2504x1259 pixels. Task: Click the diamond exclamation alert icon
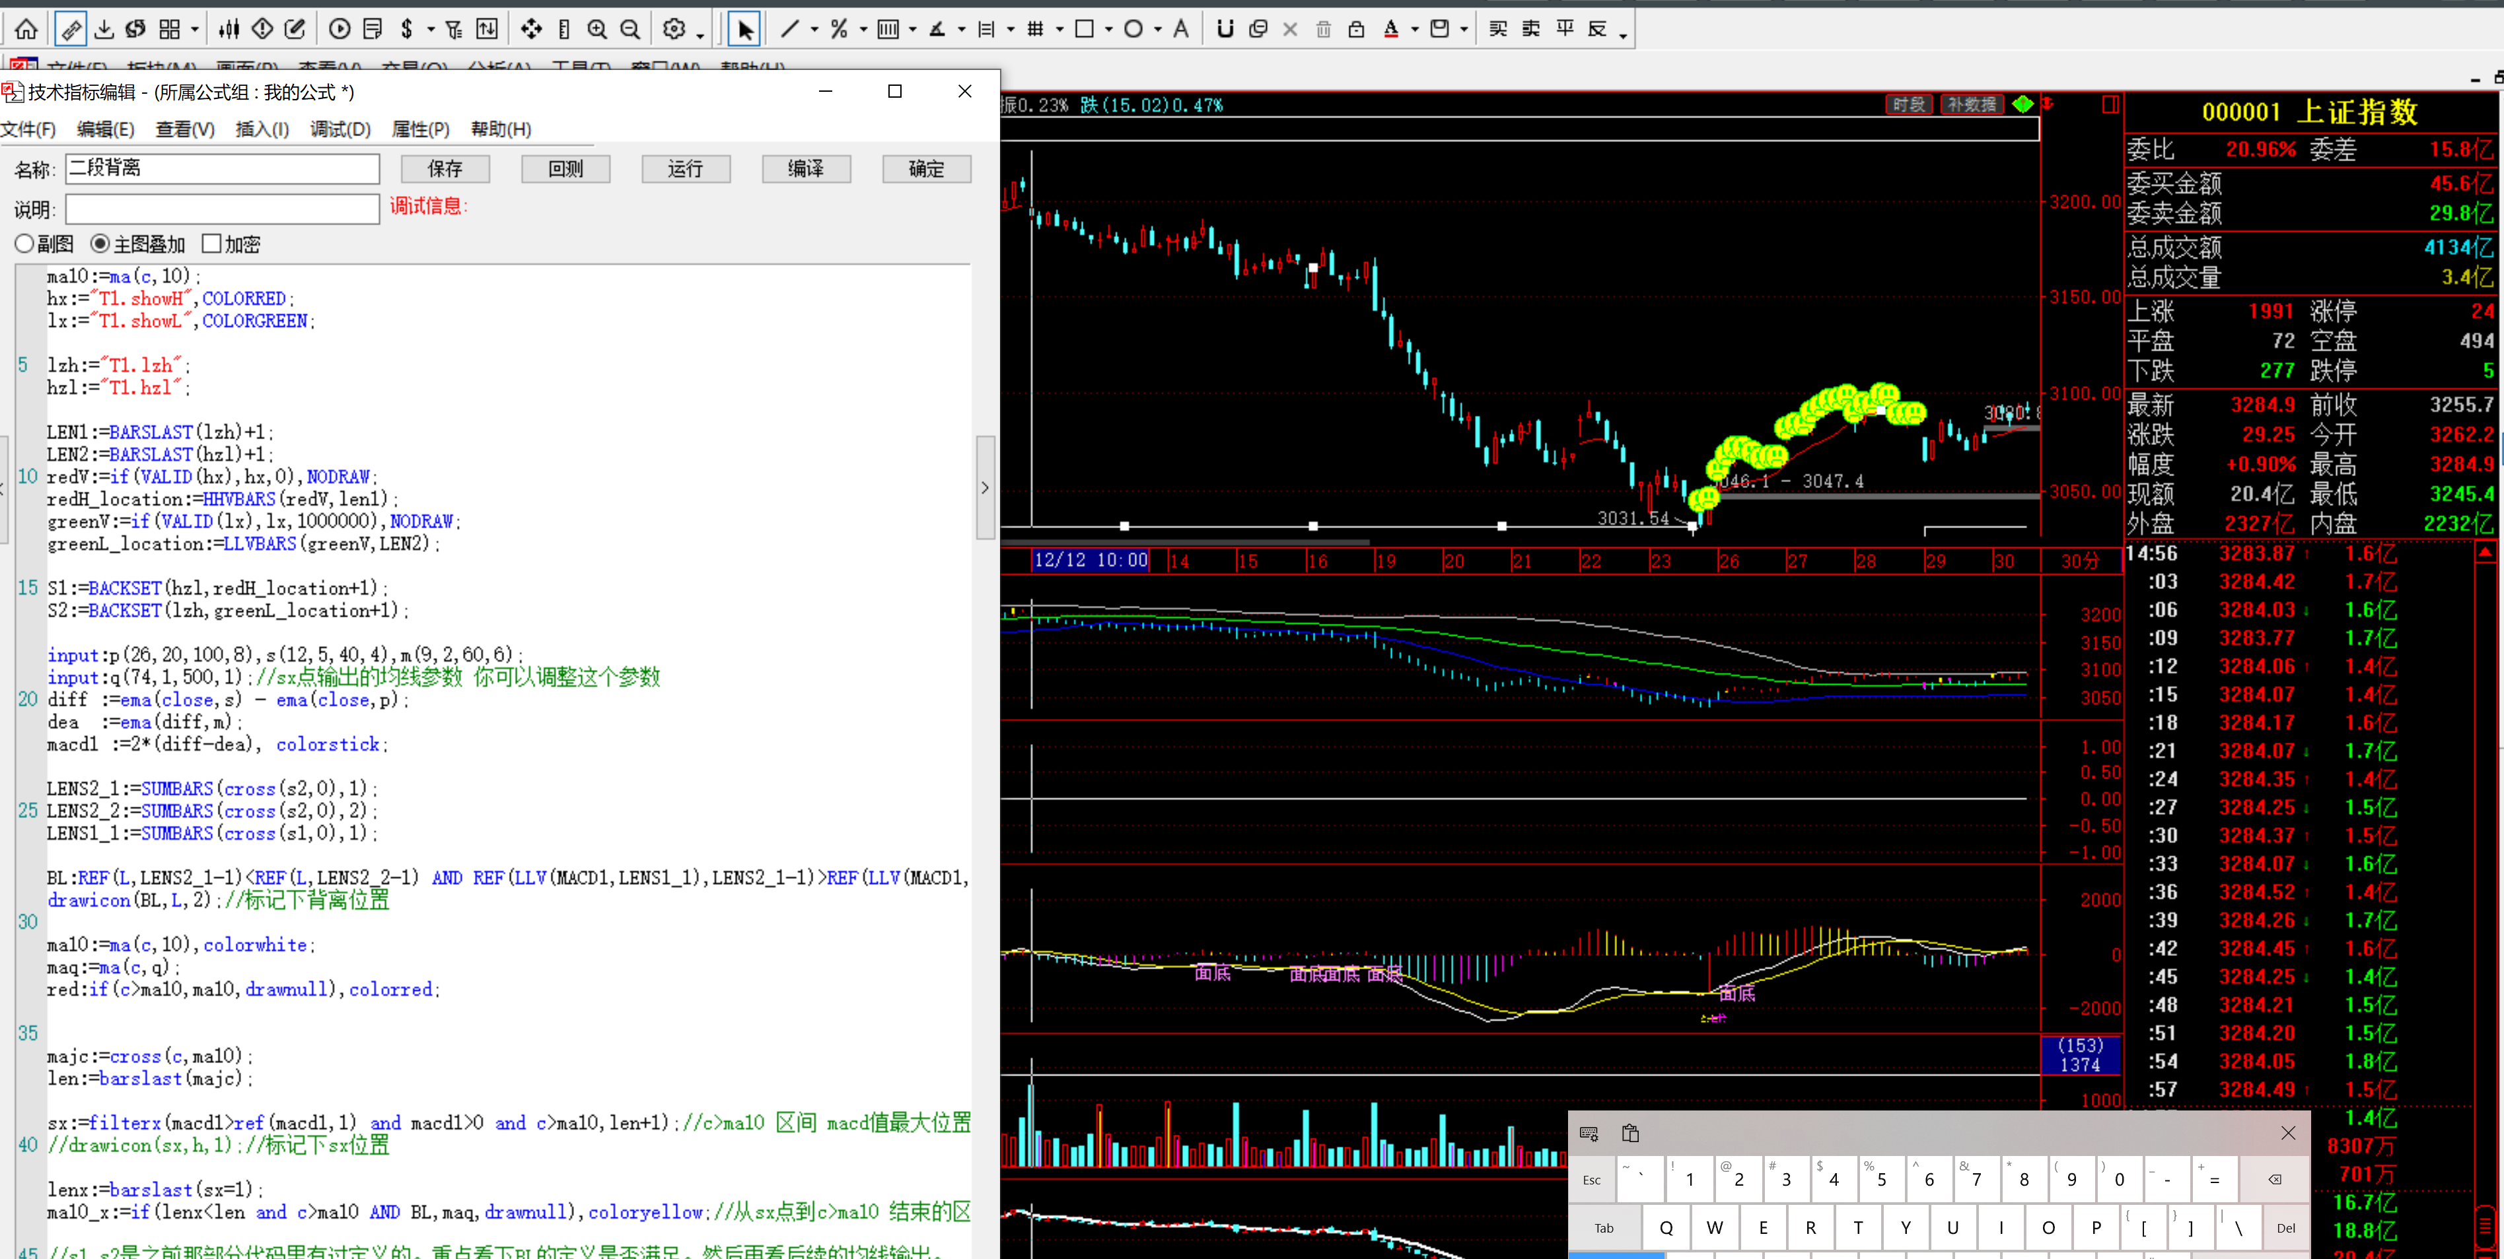pyautogui.click(x=262, y=29)
